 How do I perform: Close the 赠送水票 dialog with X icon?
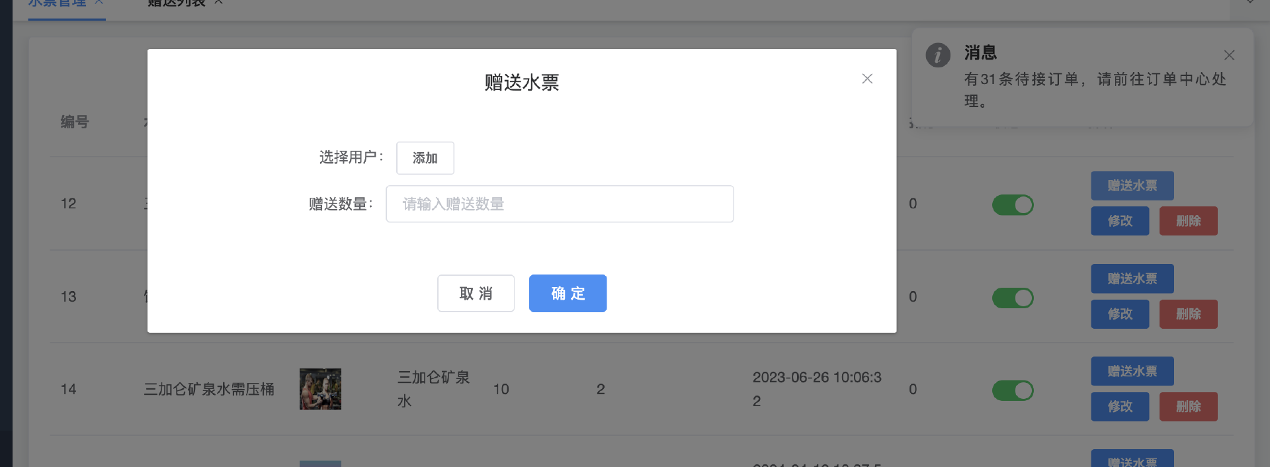[x=867, y=79]
